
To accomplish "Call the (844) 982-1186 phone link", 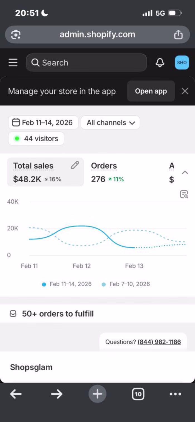I will pyautogui.click(x=159, y=342).
